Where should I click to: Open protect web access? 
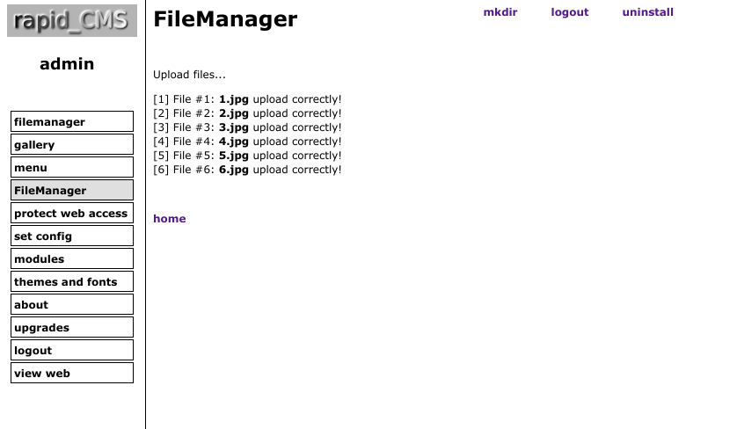(72, 214)
